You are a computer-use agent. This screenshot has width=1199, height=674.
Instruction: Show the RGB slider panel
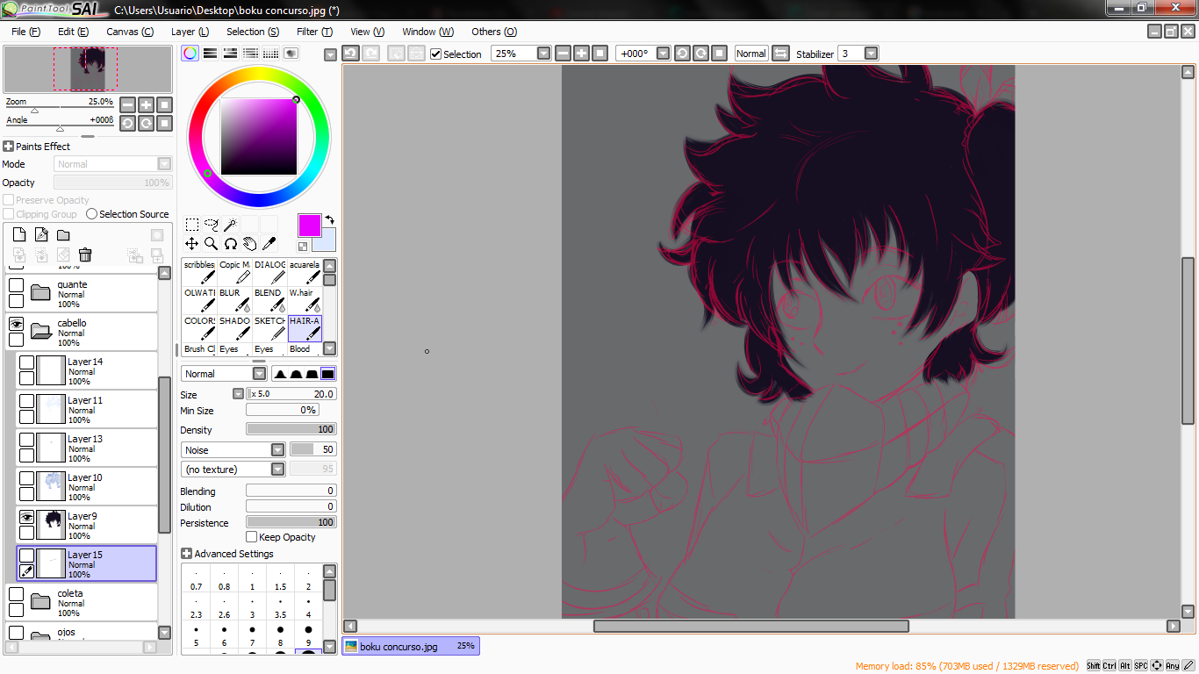click(x=211, y=54)
